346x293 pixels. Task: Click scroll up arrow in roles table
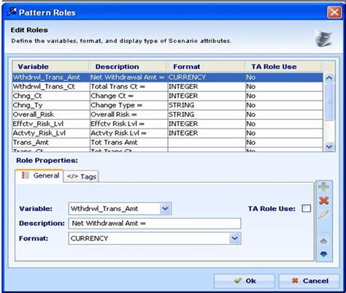(329, 78)
